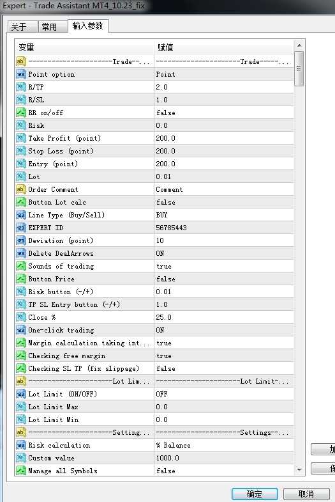Viewport: 335px width, 502px height.
Task: Select the R/TP double-value icon
Action: pyautogui.click(x=21, y=87)
